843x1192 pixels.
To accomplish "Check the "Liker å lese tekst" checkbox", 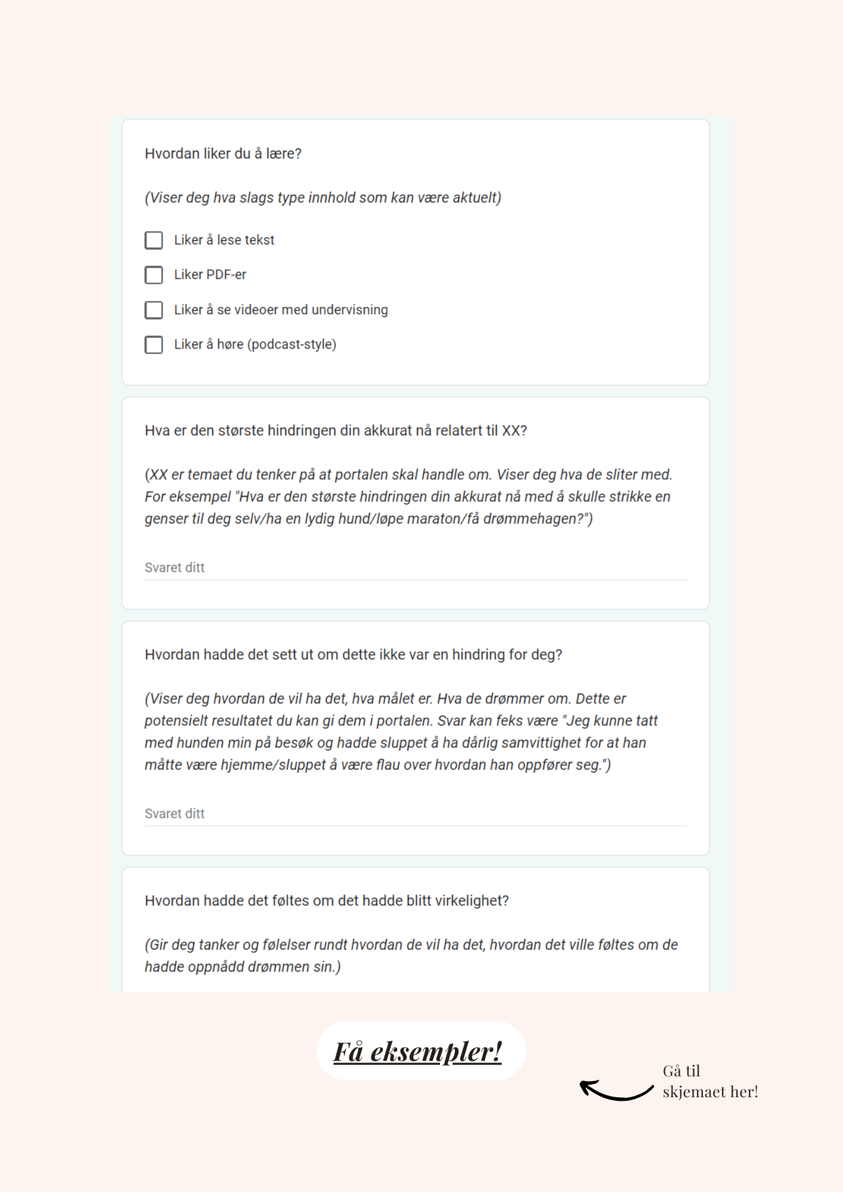I will (154, 240).
